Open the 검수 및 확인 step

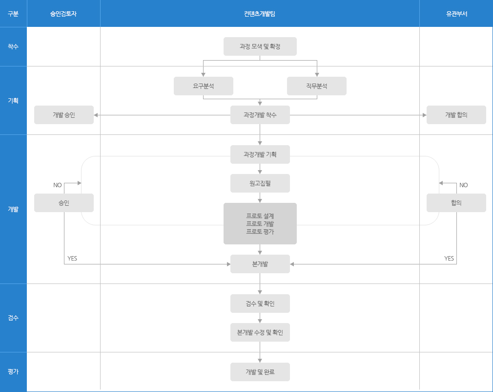(x=260, y=304)
